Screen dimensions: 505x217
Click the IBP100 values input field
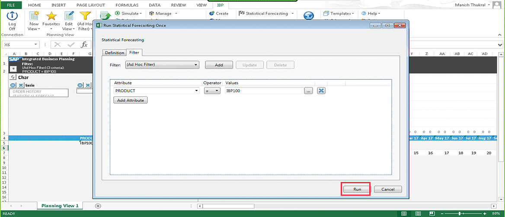coord(264,91)
